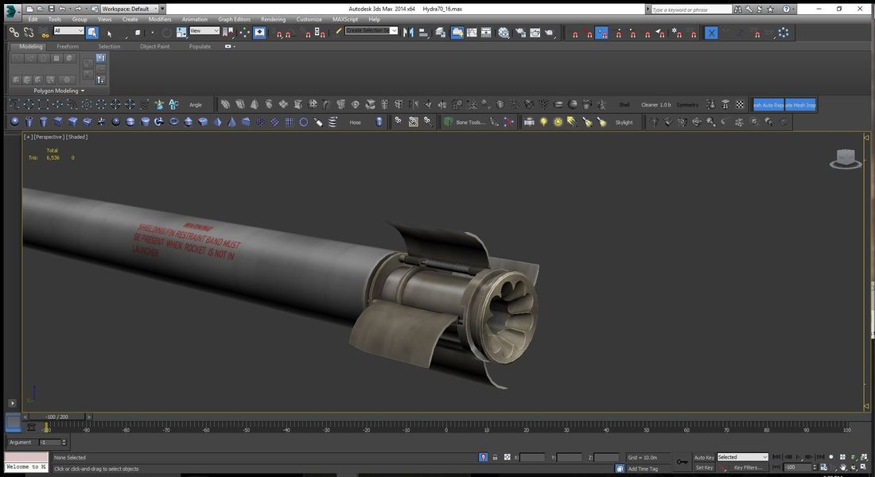Open the [Shaded] viewport shading menu
Image resolution: width=875 pixels, height=477 pixels.
77,137
